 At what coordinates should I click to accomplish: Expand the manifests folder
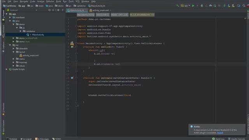coord(10,17)
